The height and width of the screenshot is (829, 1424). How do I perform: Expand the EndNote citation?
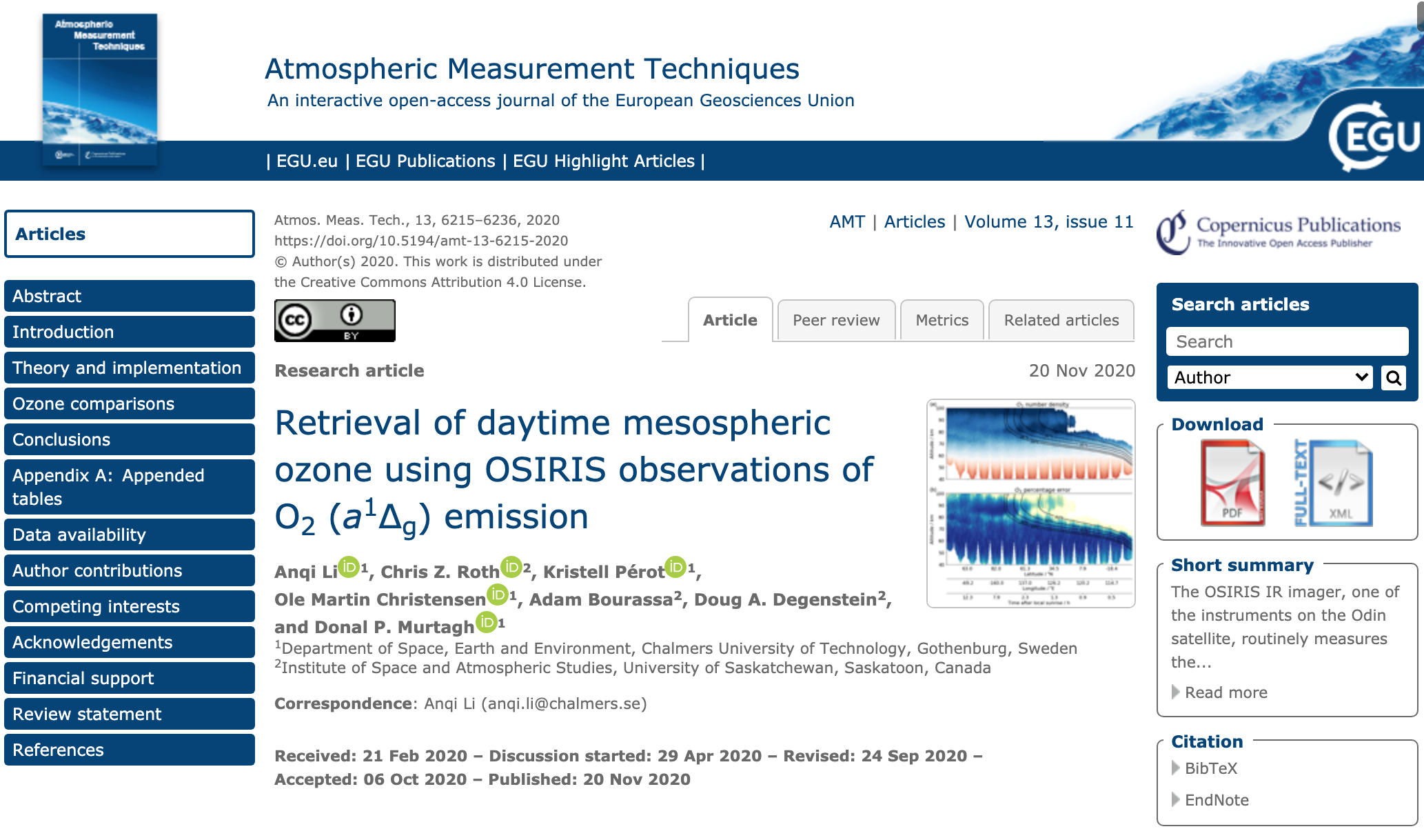click(1216, 800)
